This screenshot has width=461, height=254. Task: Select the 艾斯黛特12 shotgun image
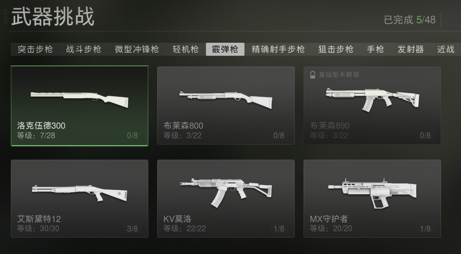pyautogui.click(x=79, y=193)
